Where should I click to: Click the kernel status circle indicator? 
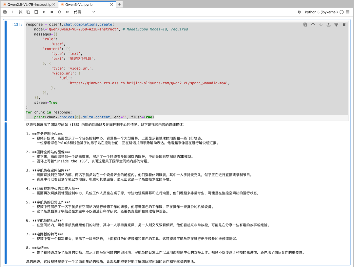click(342, 12)
